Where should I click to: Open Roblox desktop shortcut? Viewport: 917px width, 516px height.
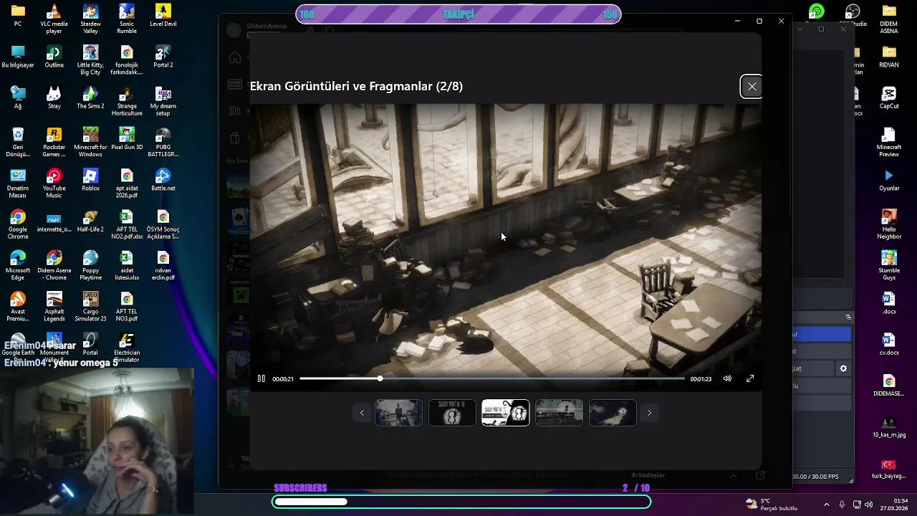[x=90, y=180]
